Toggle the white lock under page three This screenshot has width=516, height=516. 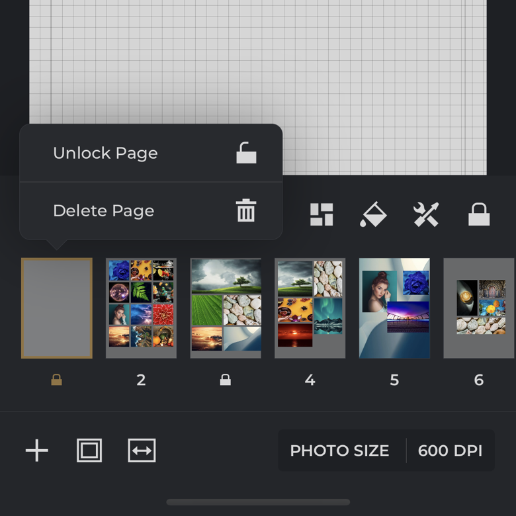(x=226, y=380)
